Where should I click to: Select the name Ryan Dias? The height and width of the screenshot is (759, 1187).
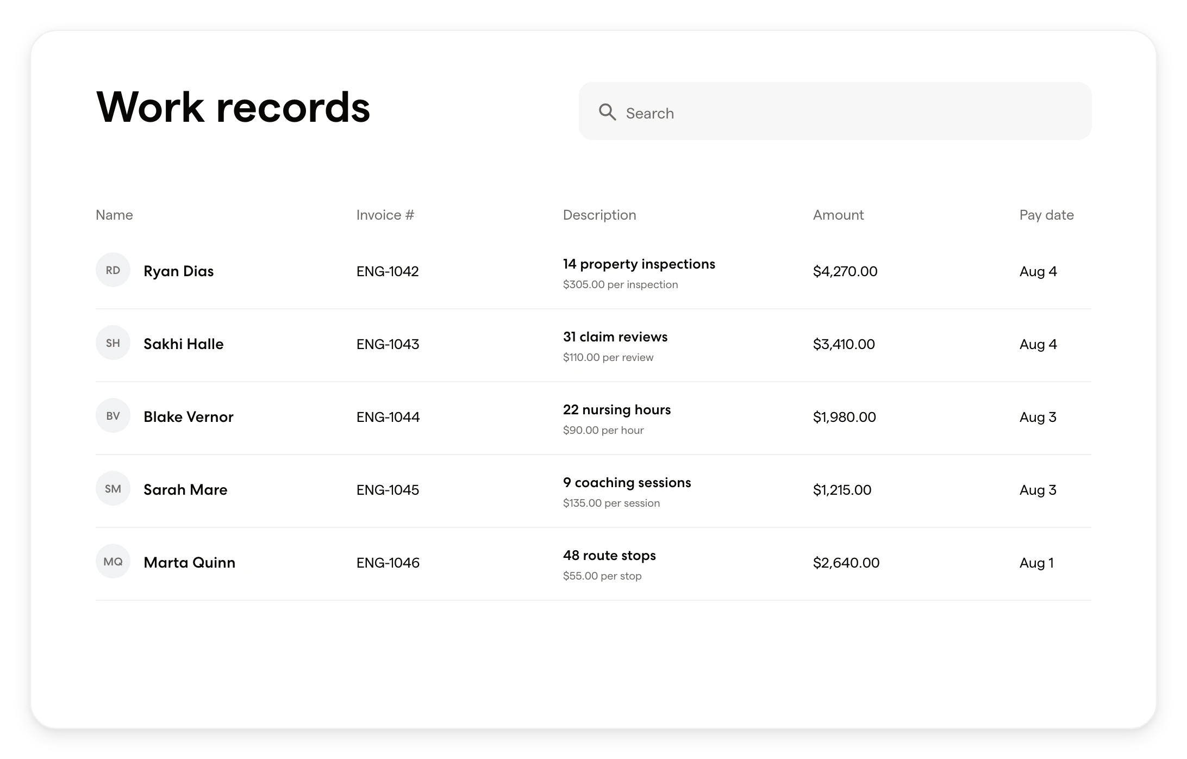pyautogui.click(x=178, y=271)
